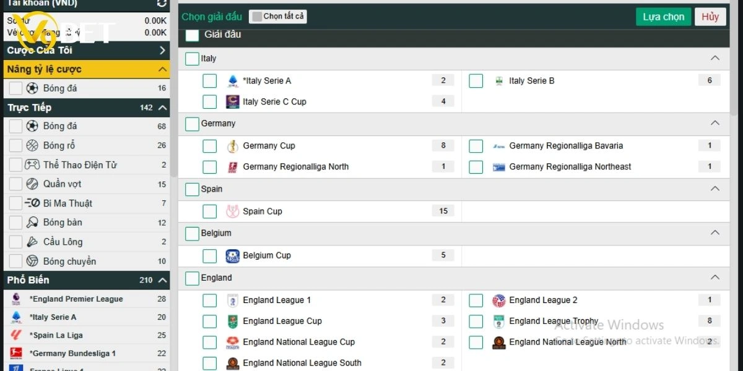
Task: Click the Belgium Cup logo
Action: click(233, 255)
